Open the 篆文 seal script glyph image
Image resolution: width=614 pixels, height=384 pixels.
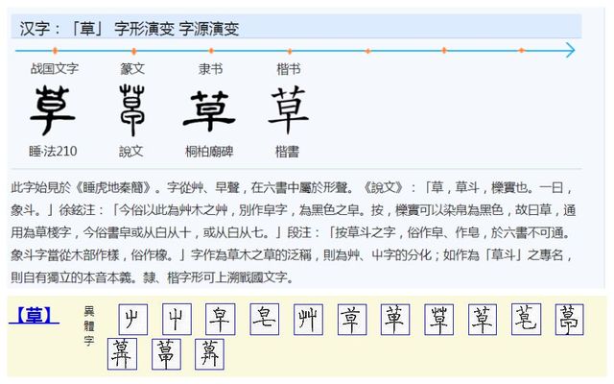pos(131,109)
